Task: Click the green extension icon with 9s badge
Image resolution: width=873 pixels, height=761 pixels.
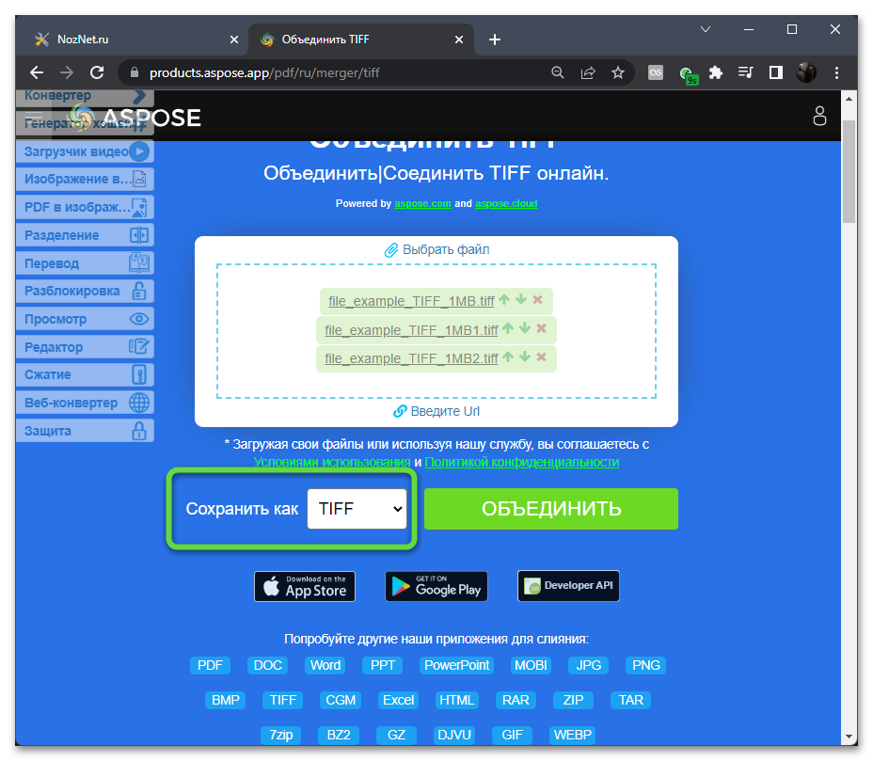Action: click(689, 74)
